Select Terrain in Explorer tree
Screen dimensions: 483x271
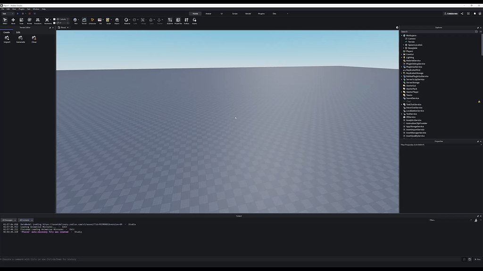pyautogui.click(x=411, y=42)
